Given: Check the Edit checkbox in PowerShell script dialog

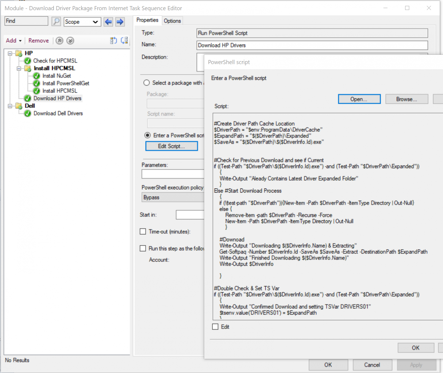Looking at the screenshot, I should pos(215,327).
